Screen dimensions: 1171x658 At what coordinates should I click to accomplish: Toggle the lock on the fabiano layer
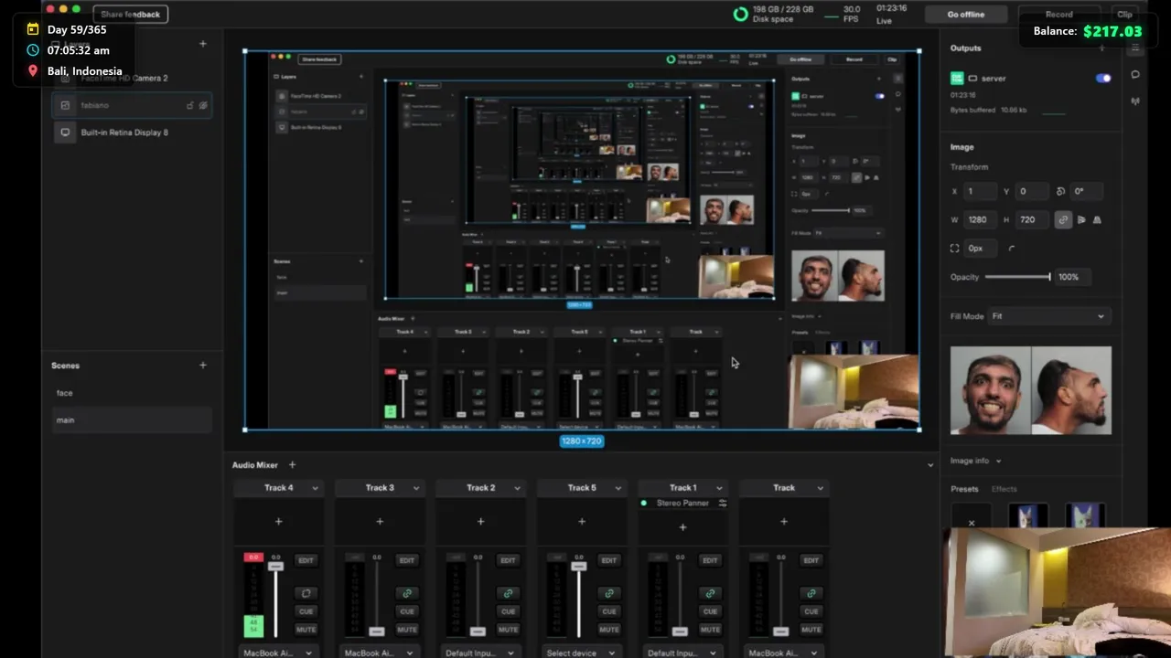pyautogui.click(x=189, y=105)
